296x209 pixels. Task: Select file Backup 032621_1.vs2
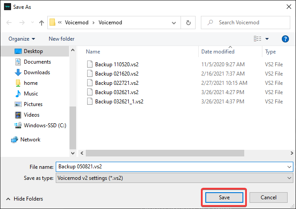tap(119, 102)
